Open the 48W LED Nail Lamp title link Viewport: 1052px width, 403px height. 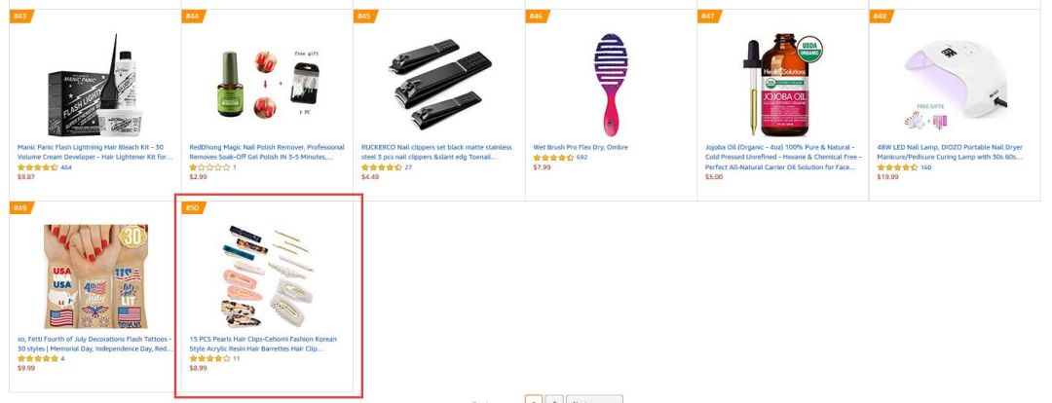pyautogui.click(x=950, y=152)
